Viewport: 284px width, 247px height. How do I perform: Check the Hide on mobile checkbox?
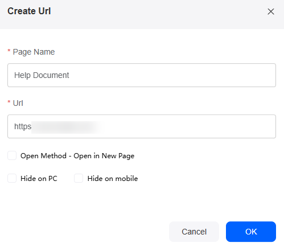(79, 178)
